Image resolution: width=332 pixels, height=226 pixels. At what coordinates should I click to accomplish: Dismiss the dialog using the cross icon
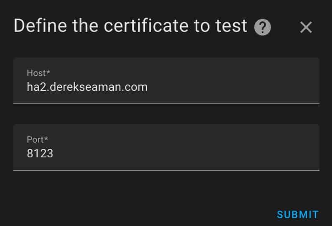point(306,27)
